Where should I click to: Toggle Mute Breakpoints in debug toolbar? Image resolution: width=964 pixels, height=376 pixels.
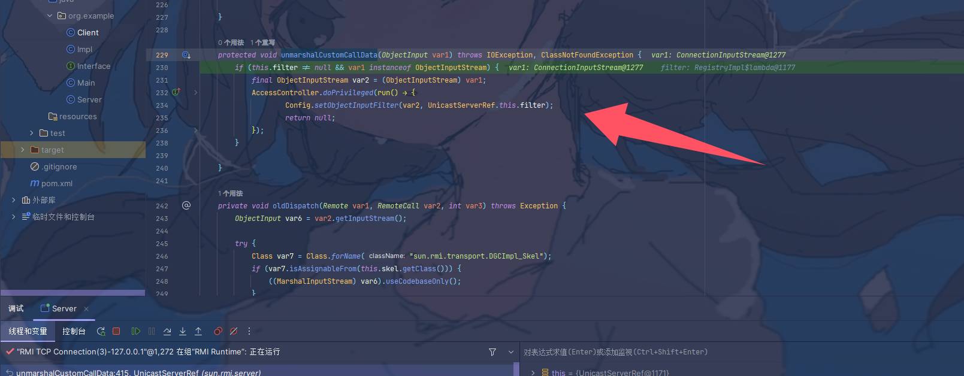coord(234,331)
